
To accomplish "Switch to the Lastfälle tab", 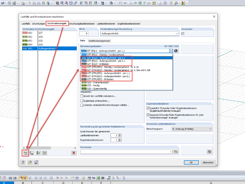I will tap(26, 24).
